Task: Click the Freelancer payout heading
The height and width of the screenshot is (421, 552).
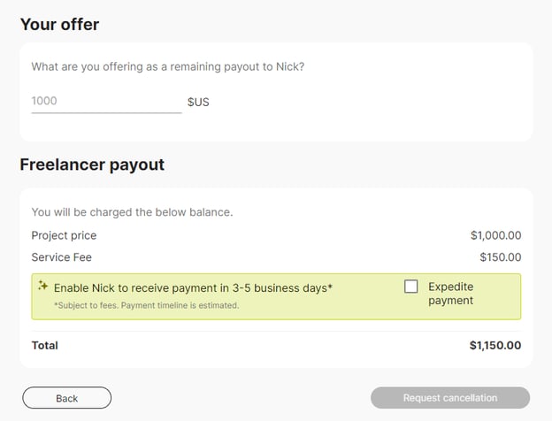Action: [92, 165]
